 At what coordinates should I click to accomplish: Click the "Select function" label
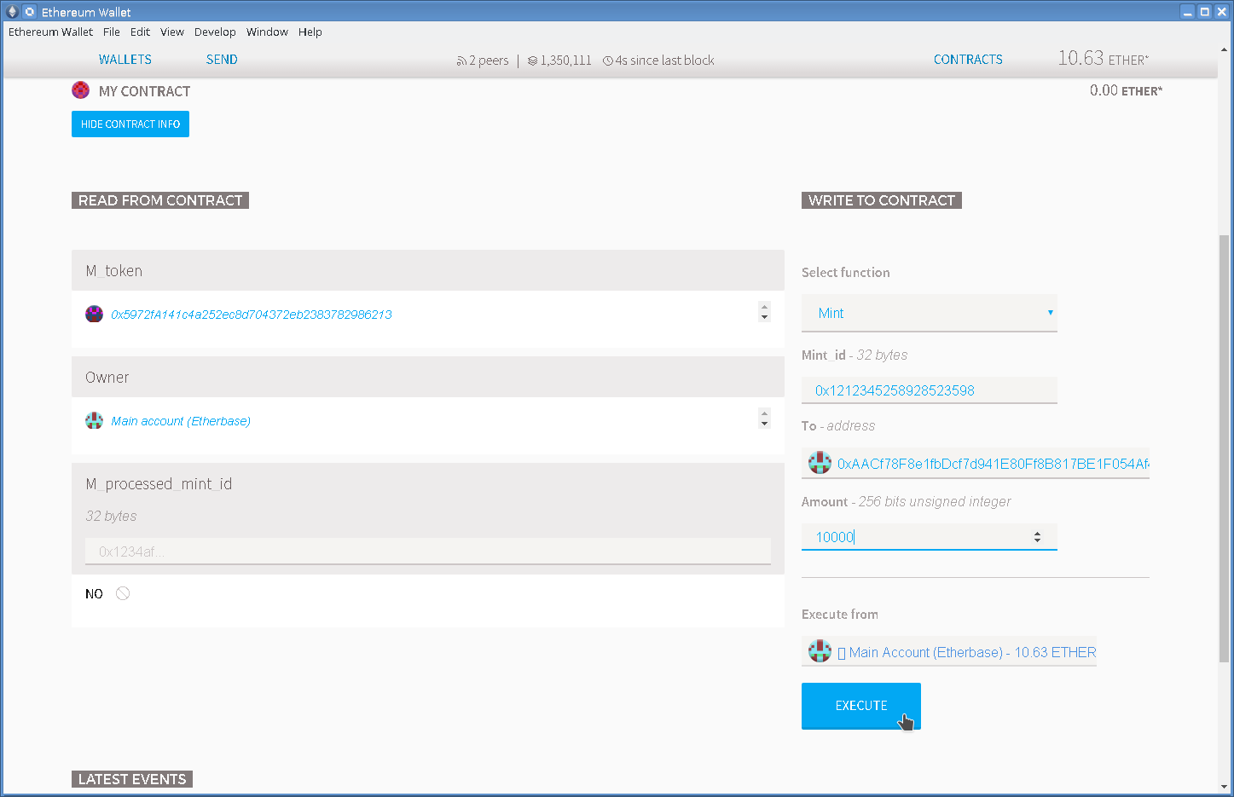tap(846, 273)
